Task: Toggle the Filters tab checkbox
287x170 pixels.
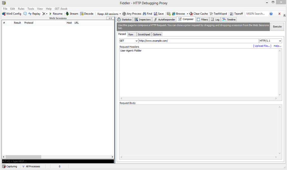Action: (198, 20)
